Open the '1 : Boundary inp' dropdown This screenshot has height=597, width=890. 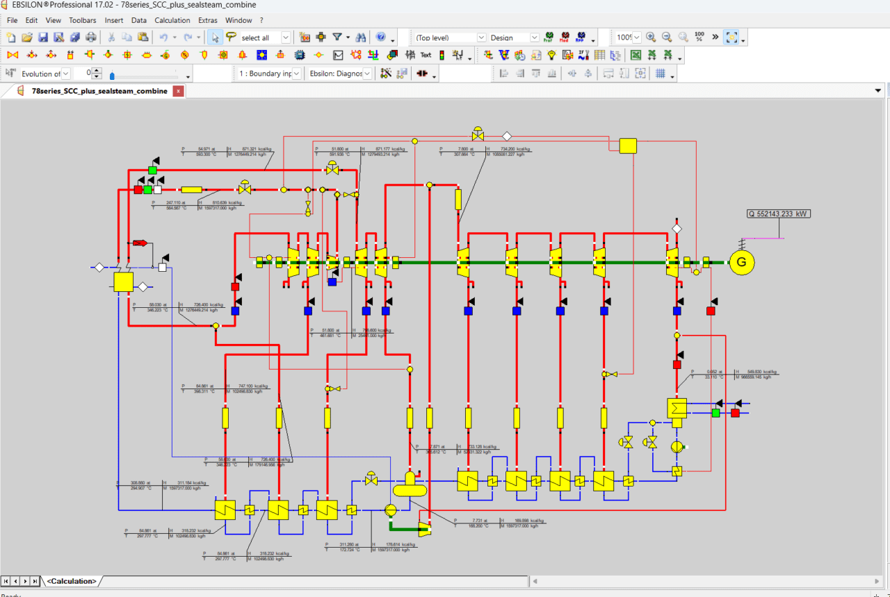[x=296, y=74]
